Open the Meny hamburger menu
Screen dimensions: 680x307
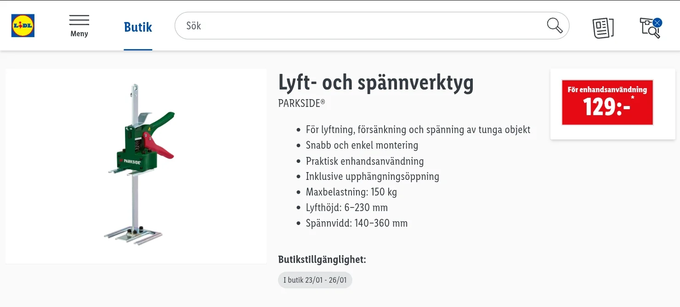(79, 26)
